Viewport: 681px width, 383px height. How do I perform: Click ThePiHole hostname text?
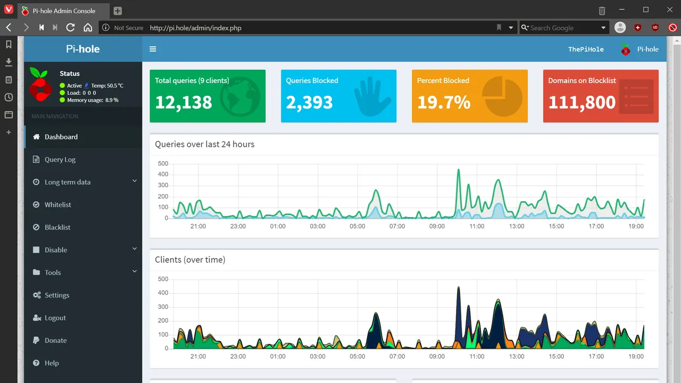[586, 49]
